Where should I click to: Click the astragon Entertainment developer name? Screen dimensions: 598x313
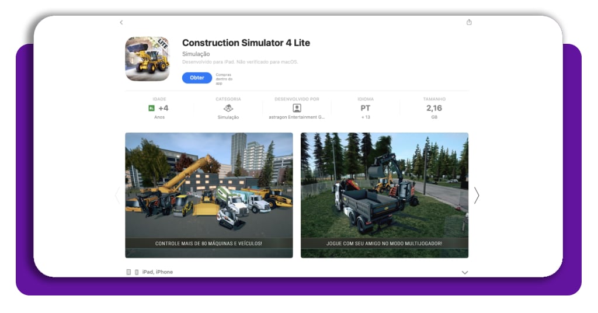coord(297,117)
